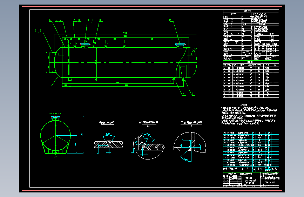
Task: Select the cyan height dimension beside the end view
Action: point(83,135)
